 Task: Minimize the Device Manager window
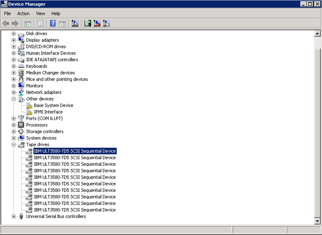click(x=303, y=4)
